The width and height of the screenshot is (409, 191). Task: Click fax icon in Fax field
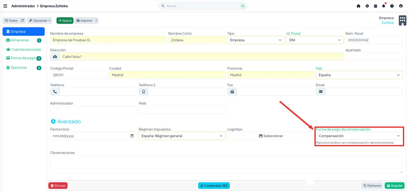pos(232,92)
